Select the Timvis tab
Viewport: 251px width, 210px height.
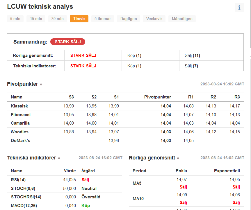tap(79, 18)
